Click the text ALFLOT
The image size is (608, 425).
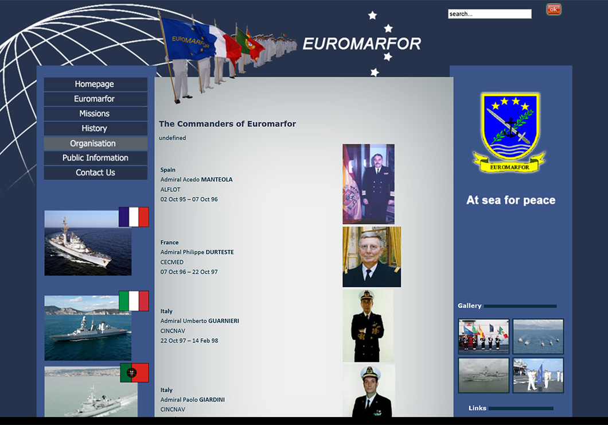point(170,190)
